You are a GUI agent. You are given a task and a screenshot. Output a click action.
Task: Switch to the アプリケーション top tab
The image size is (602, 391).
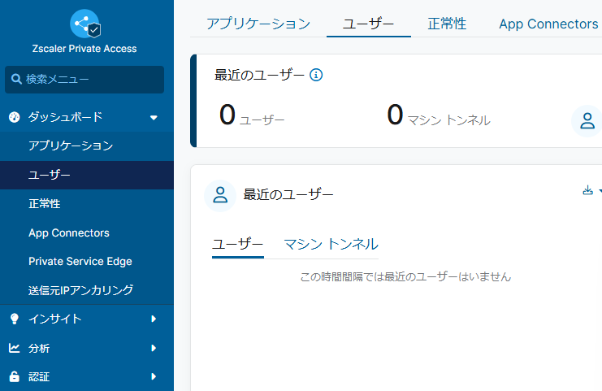tap(258, 24)
